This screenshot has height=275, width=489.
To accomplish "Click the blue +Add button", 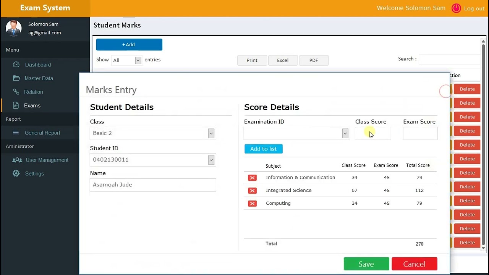I will (129, 44).
